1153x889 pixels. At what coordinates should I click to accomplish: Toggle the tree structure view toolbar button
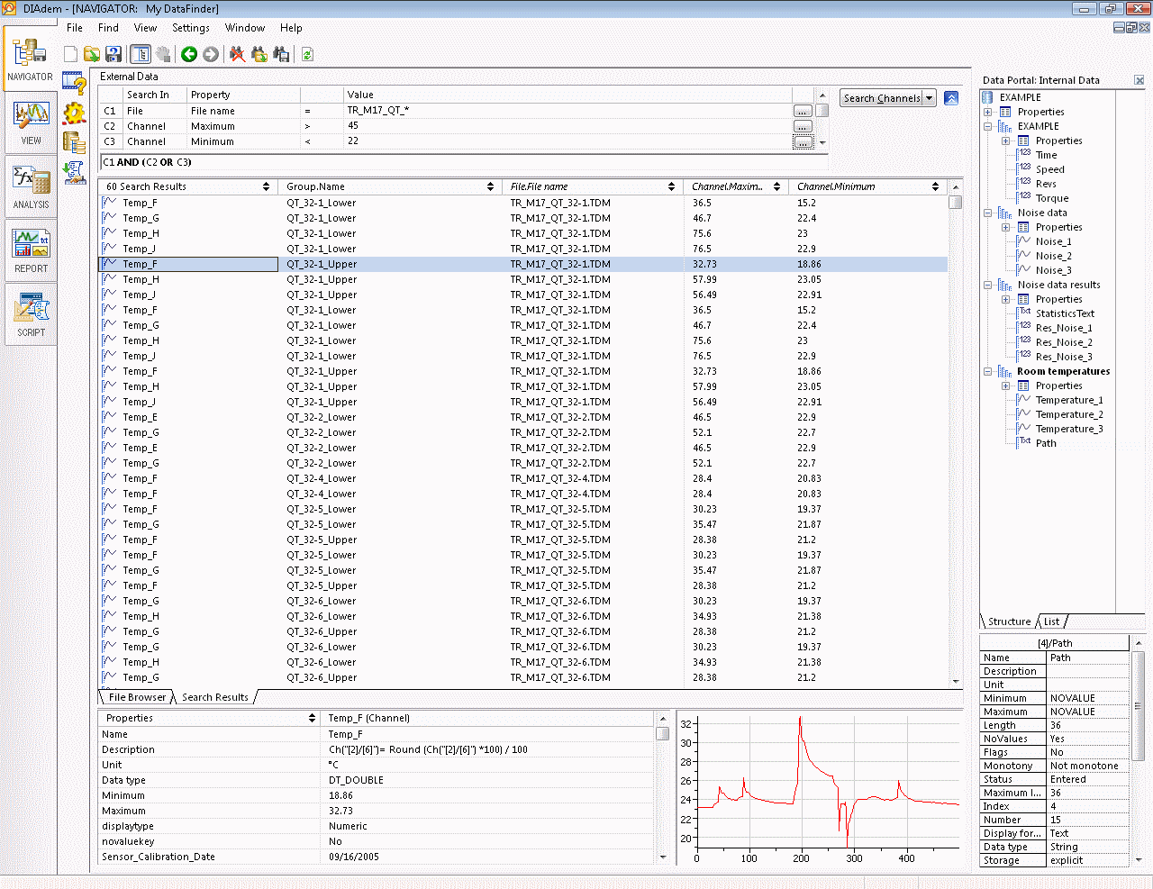pyautogui.click(x=140, y=54)
